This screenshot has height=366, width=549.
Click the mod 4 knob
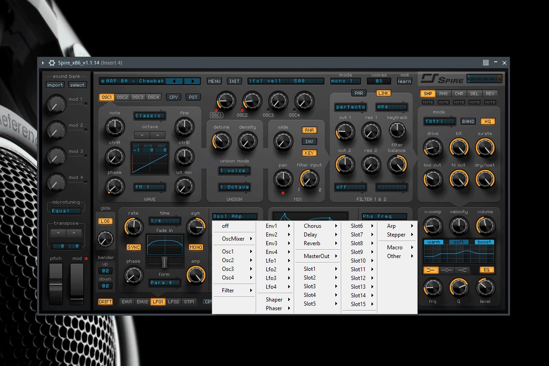(56, 182)
